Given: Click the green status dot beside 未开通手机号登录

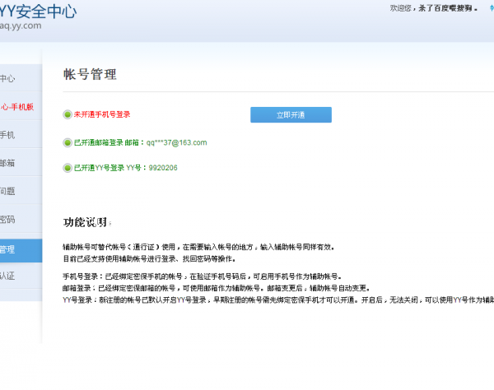Looking at the screenshot, I should pyautogui.click(x=68, y=114).
